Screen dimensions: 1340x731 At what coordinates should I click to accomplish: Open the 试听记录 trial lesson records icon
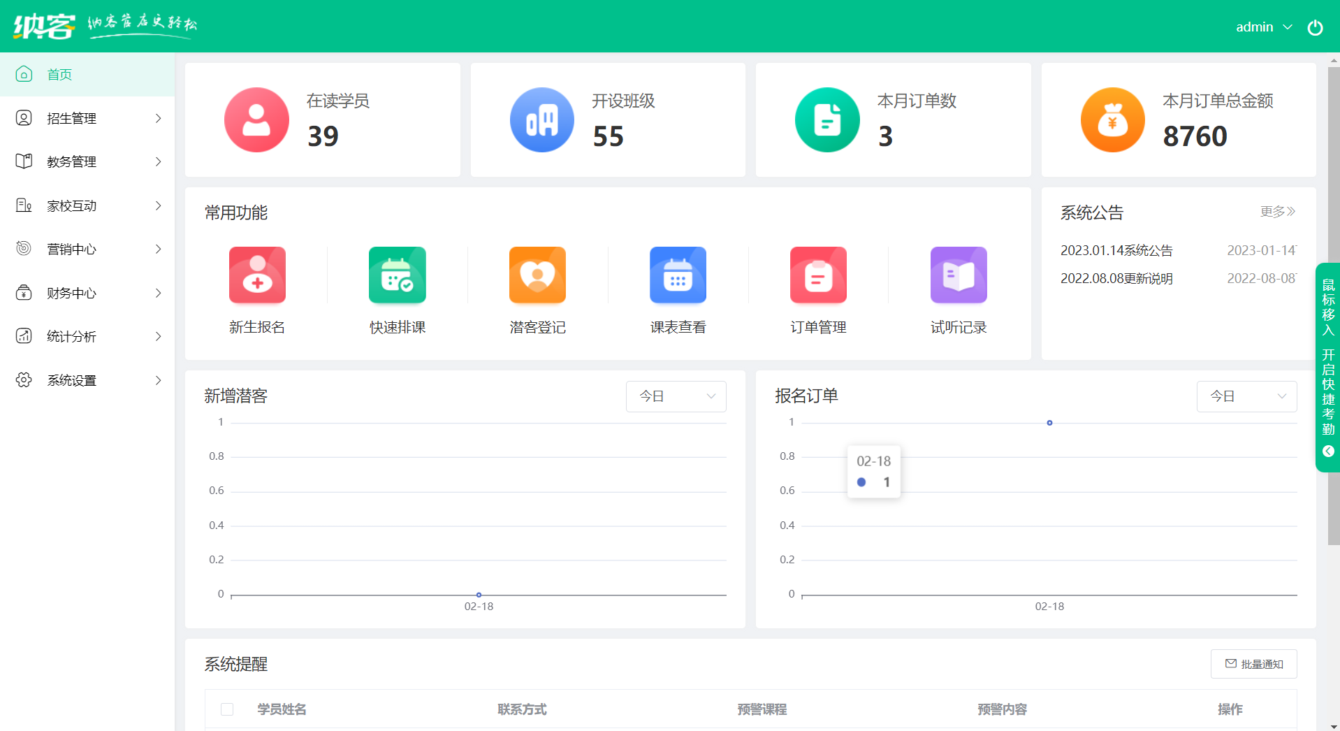pyautogui.click(x=958, y=275)
